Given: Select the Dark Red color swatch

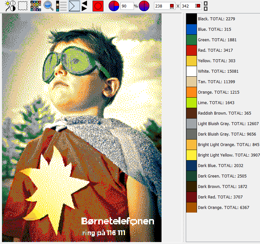Looking at the screenshot, I should [x=191, y=197].
